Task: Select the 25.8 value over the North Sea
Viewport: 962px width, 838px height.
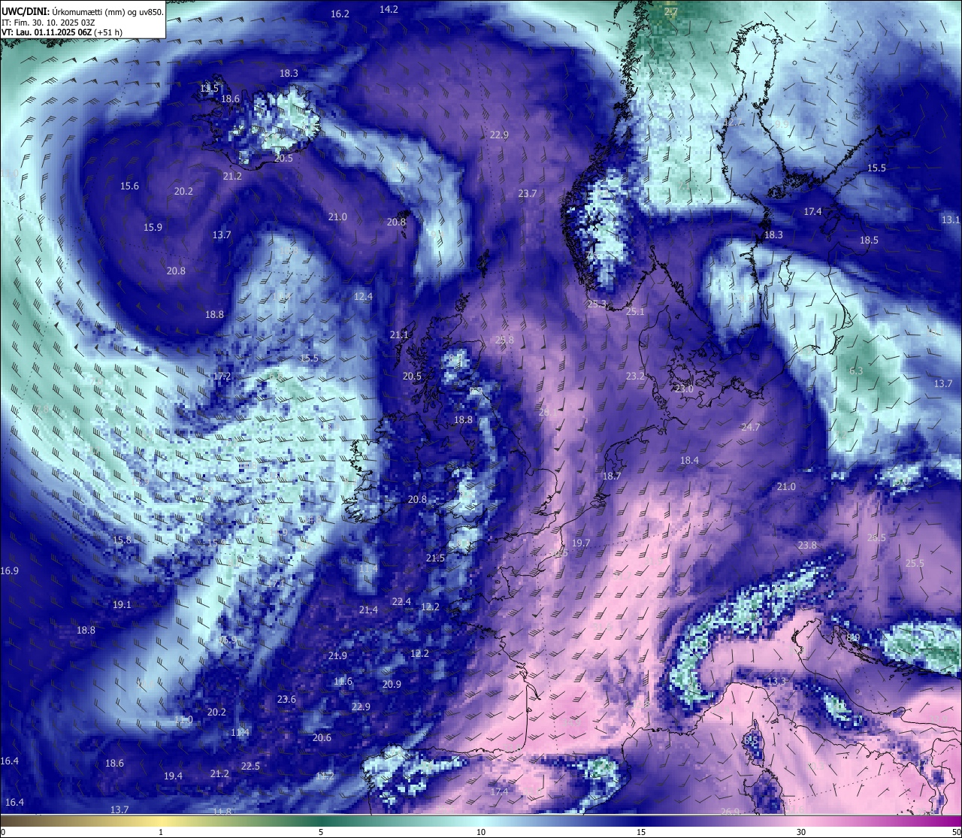Action: (504, 340)
